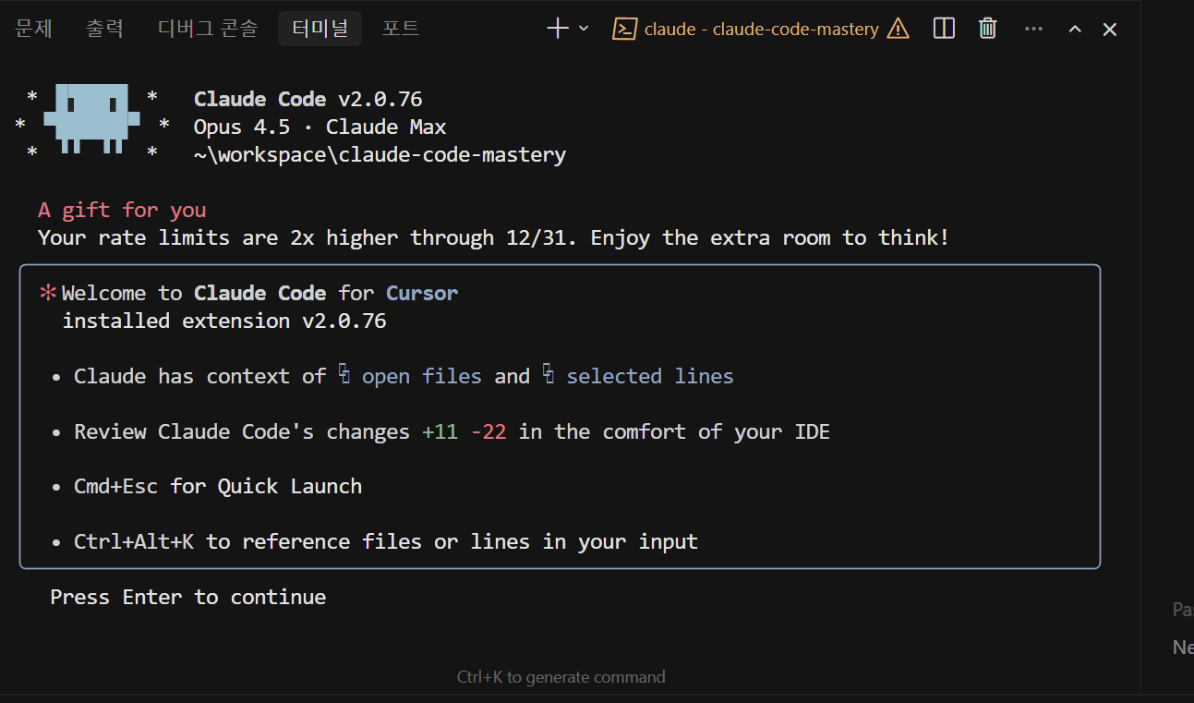This screenshot has width=1194, height=703.
Task: Click the new terminal plus icon
Action: (x=557, y=29)
